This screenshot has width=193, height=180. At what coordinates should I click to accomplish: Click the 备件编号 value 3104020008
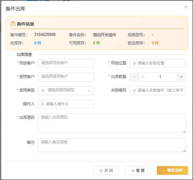45,35
